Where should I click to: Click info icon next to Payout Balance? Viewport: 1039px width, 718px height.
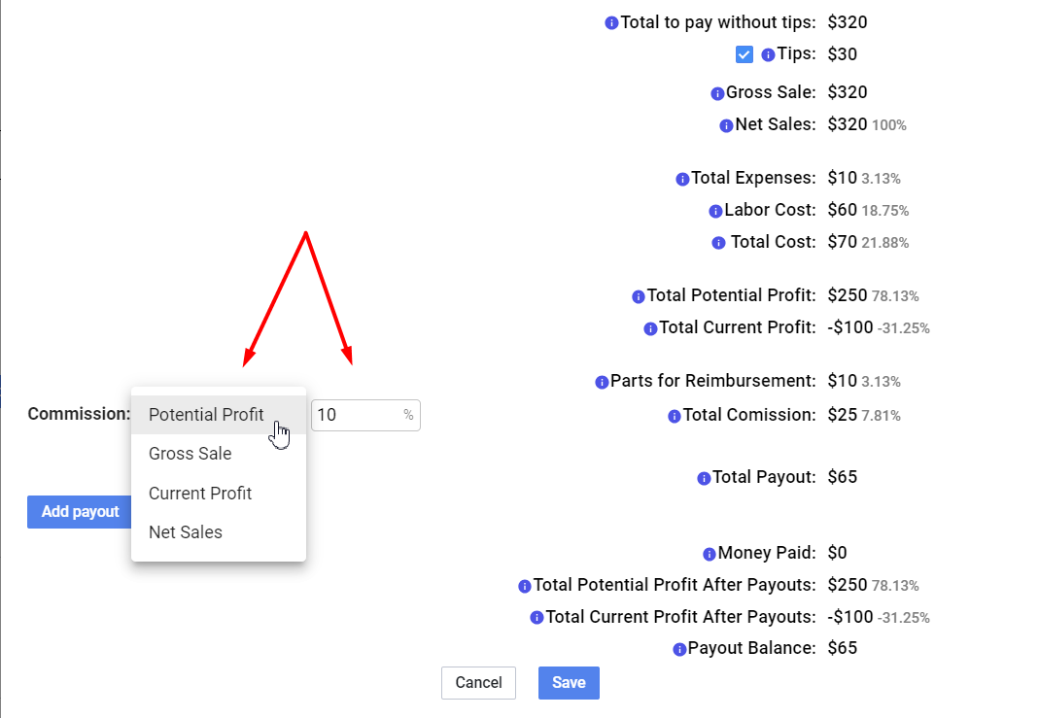[679, 650]
